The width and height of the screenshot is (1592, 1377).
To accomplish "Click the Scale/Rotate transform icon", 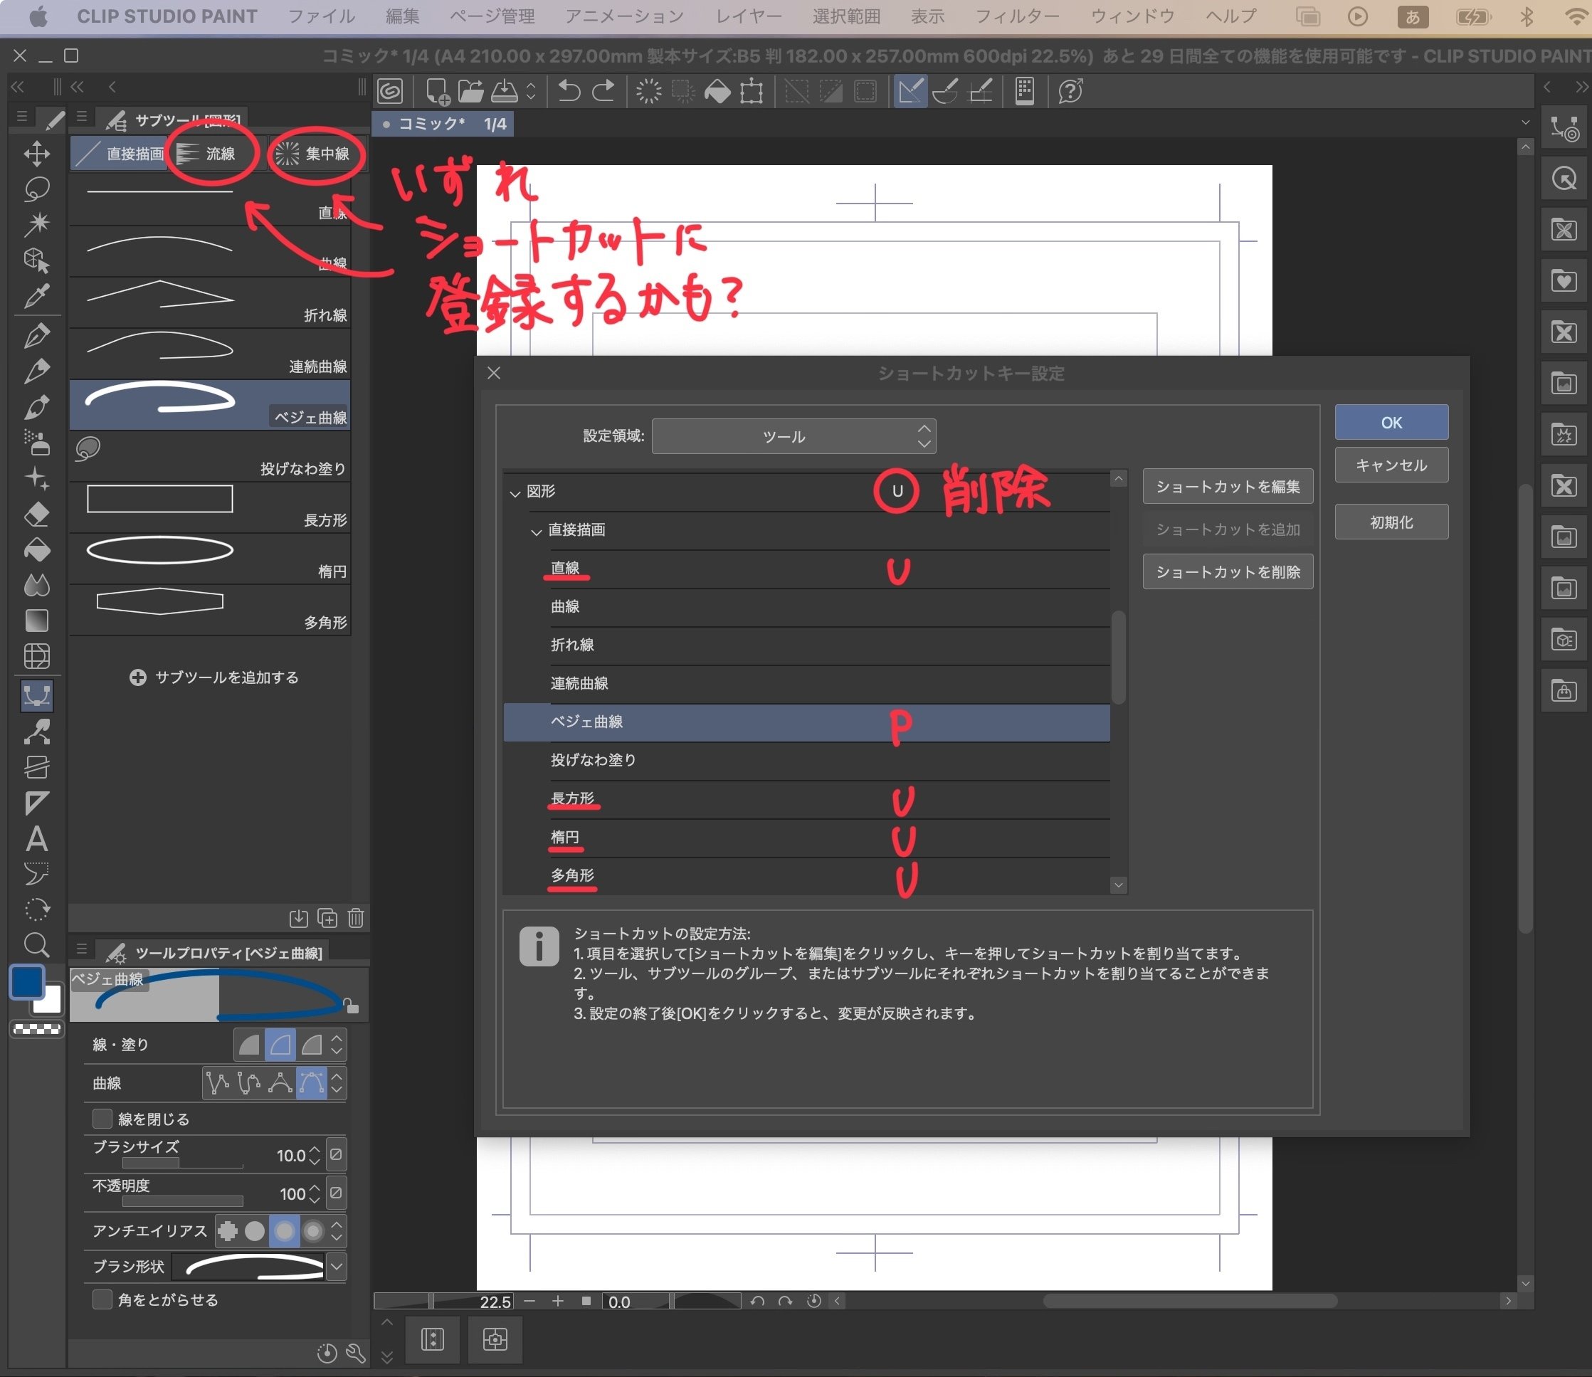I will point(752,91).
